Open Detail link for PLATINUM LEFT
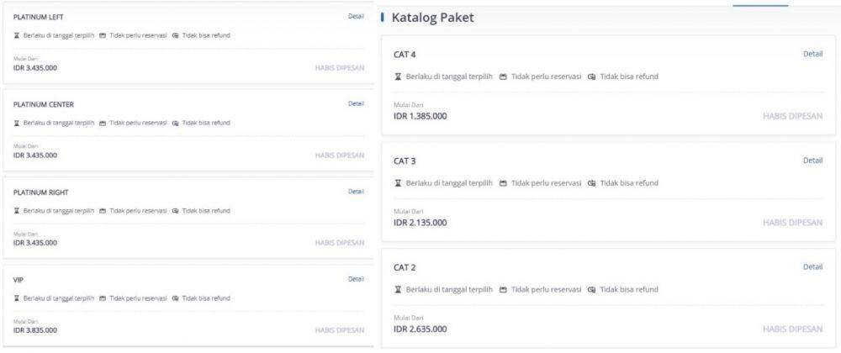 coord(356,16)
